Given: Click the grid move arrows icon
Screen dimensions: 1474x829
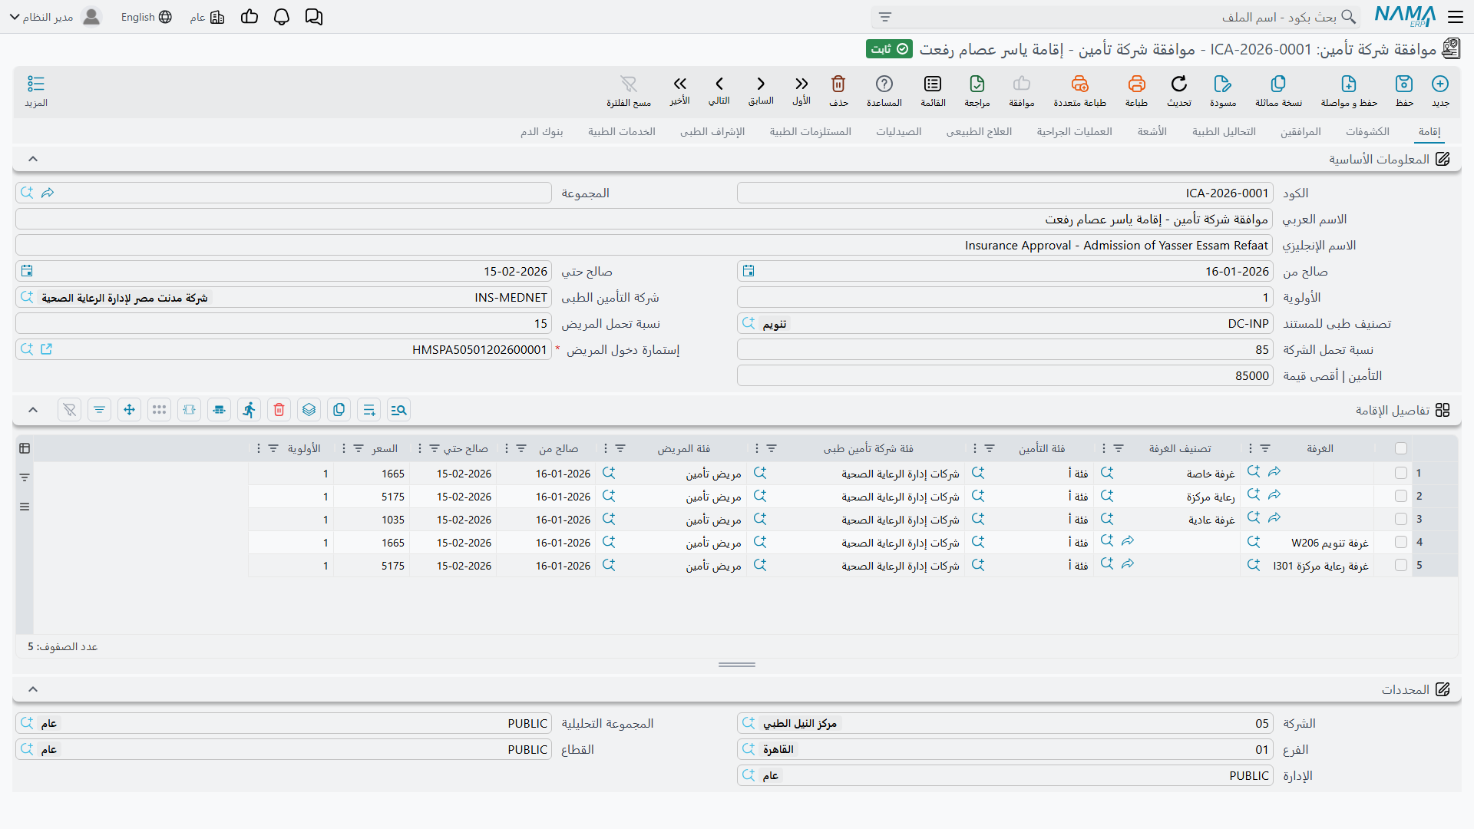Looking at the screenshot, I should click(x=130, y=410).
